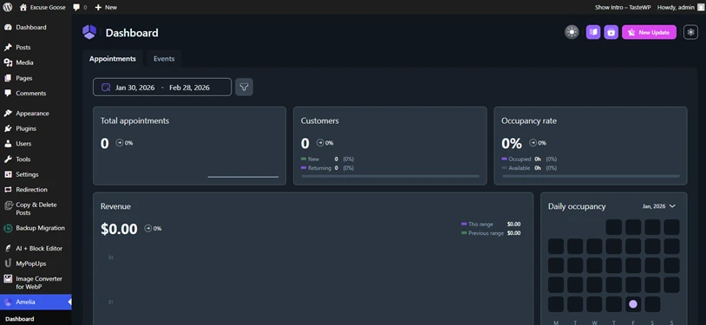
Task: Open the date range picker field
Action: click(x=162, y=88)
